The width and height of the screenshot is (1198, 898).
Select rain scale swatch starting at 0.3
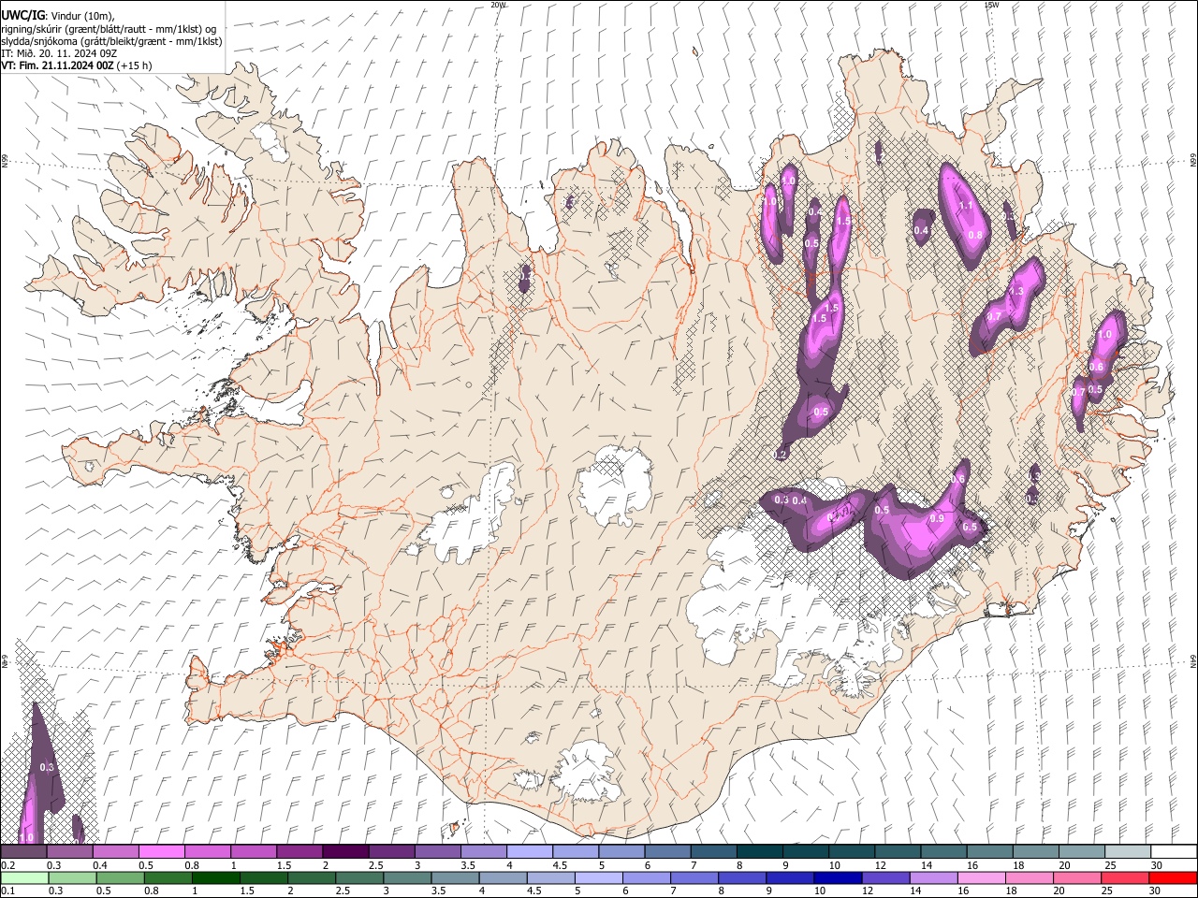coord(72,878)
